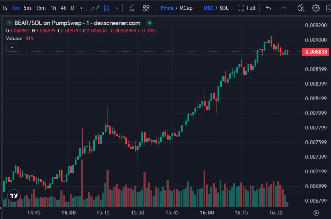Undo the last chart action
Screen dimensions: 331x219
[x=268, y=8]
